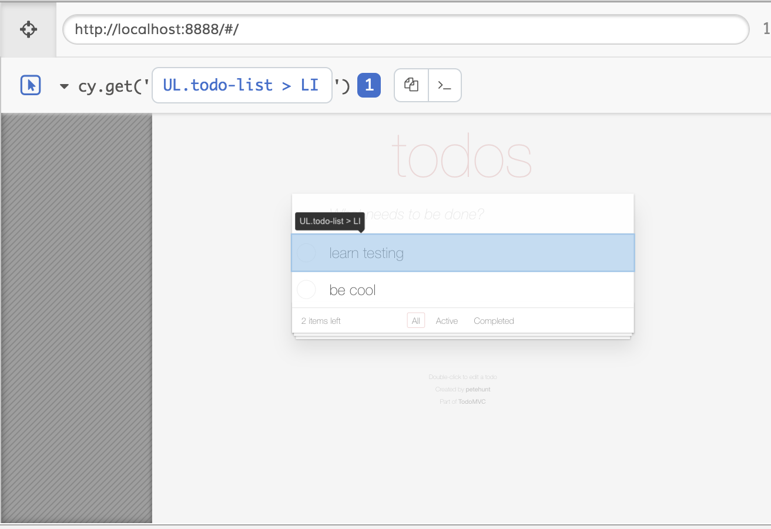
Task: Click the crosshair selector playground icon
Action: pyautogui.click(x=28, y=29)
